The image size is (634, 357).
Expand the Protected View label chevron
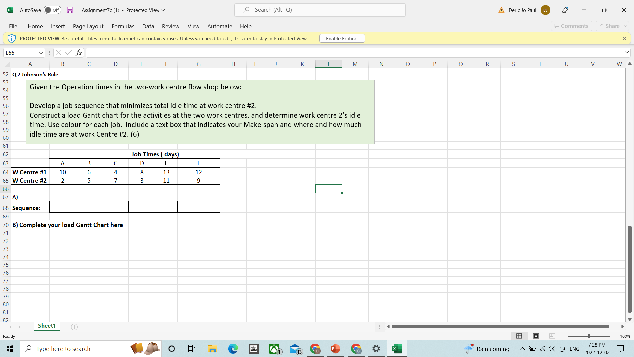[x=163, y=10]
